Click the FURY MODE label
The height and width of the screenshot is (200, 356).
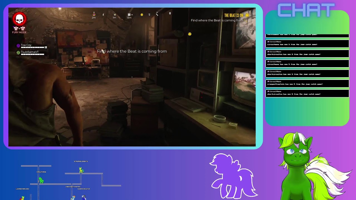coord(19,32)
